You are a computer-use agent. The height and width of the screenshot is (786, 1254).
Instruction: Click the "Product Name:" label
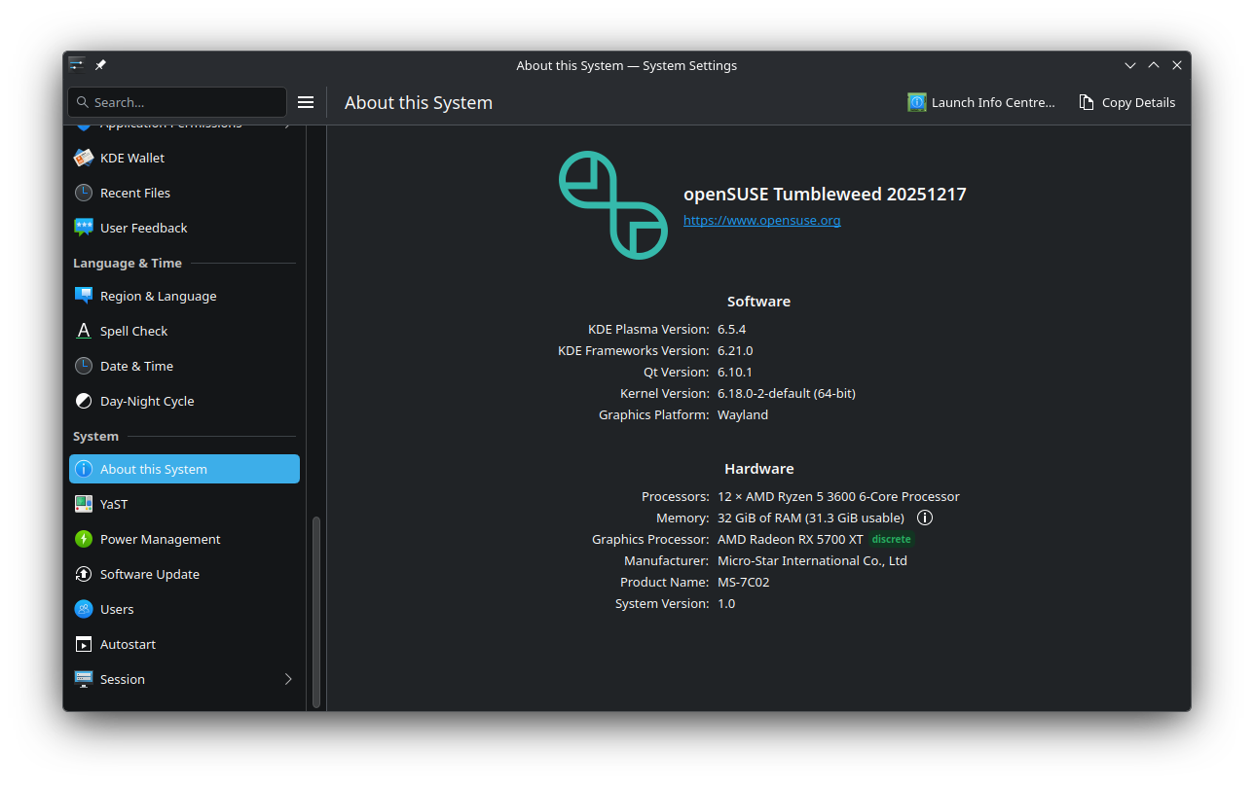665,582
